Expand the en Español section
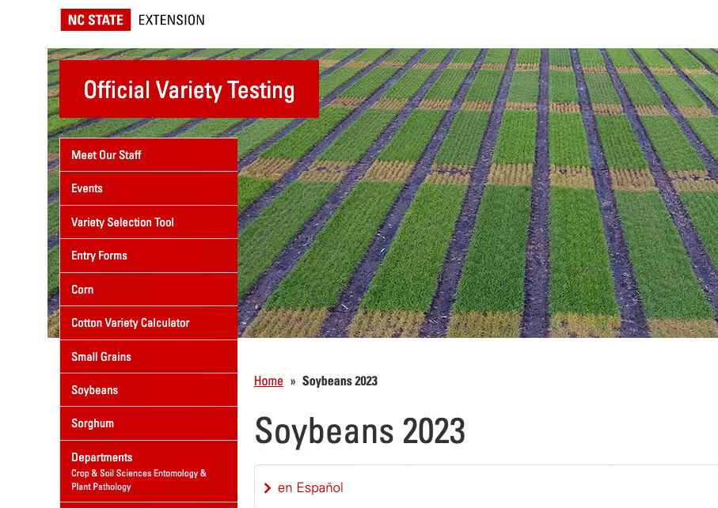Screen dimensions: 718x508 click(x=486, y=488)
